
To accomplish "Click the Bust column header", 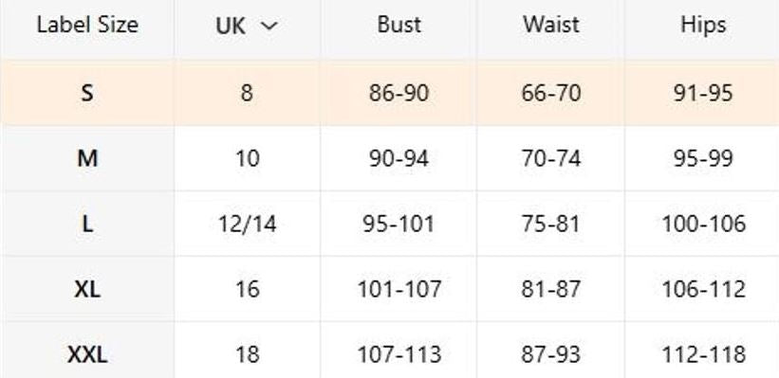I will [399, 25].
